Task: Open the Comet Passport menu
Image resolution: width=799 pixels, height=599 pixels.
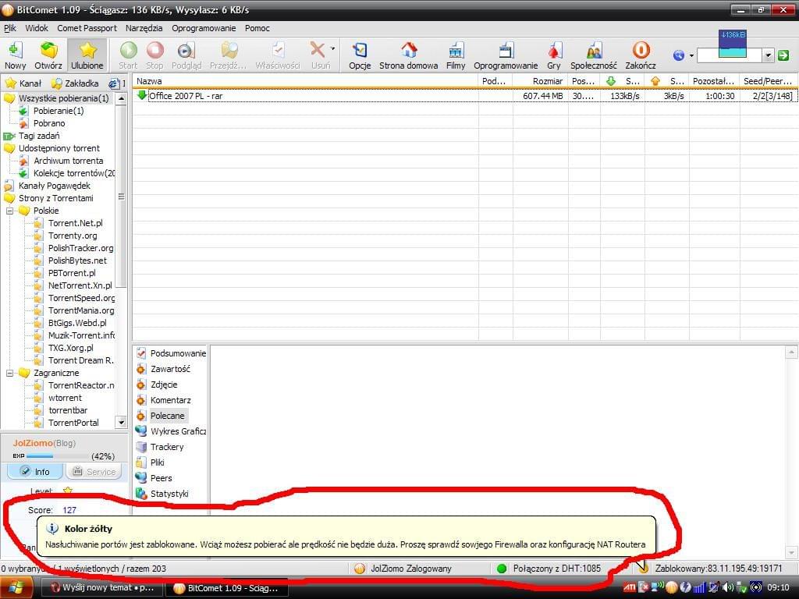Action: click(87, 28)
